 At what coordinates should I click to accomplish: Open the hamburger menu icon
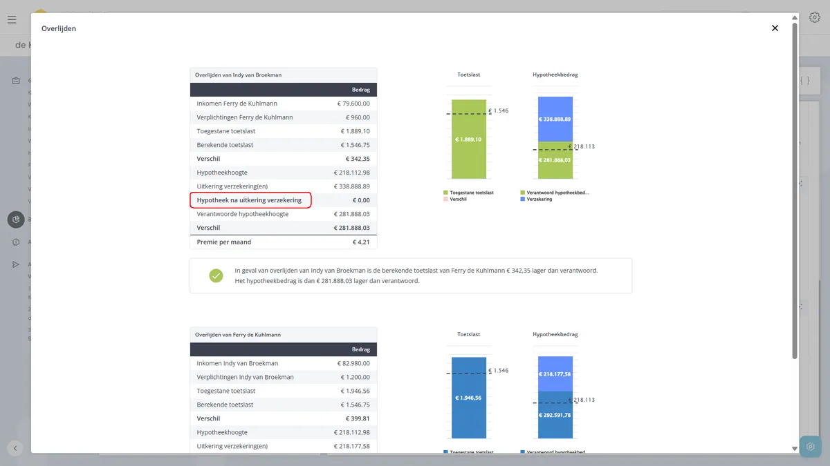pos(12,19)
